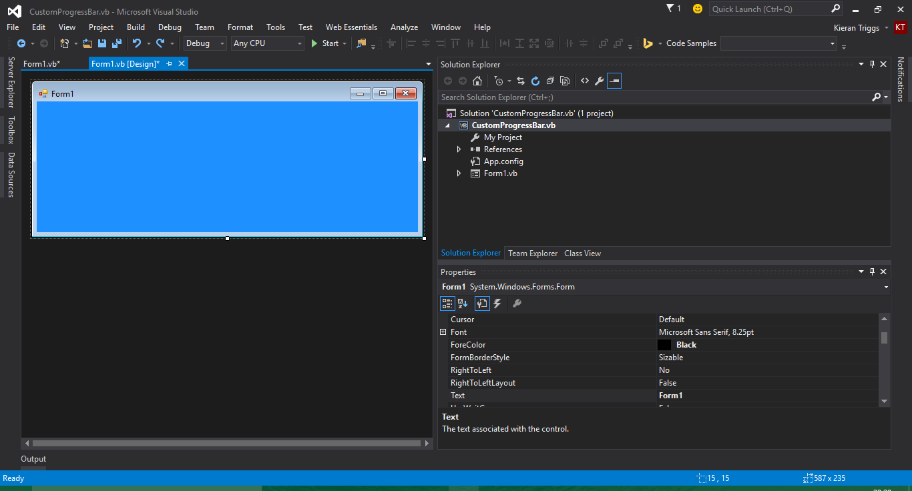This screenshot has height=491, width=912.
Task: Toggle Categorized view in Properties panel
Action: click(x=447, y=304)
